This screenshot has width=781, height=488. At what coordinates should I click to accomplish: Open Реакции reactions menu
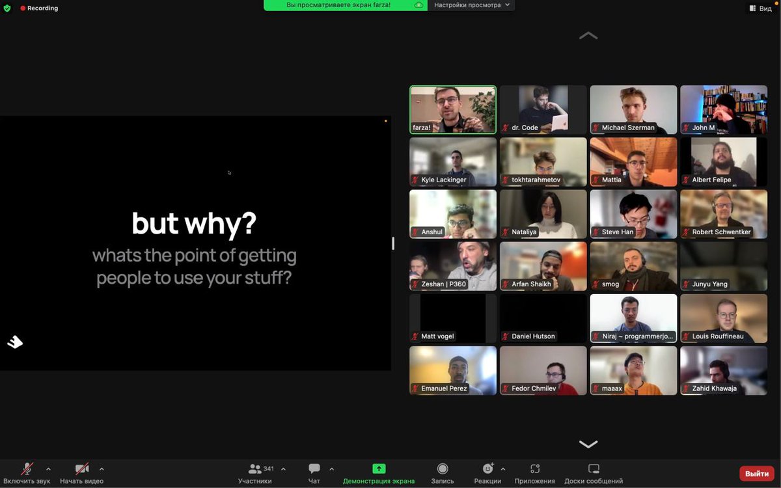487,473
